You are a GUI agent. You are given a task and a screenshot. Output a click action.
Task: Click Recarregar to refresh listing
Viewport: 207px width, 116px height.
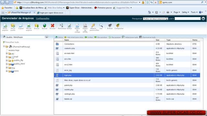click(115, 37)
